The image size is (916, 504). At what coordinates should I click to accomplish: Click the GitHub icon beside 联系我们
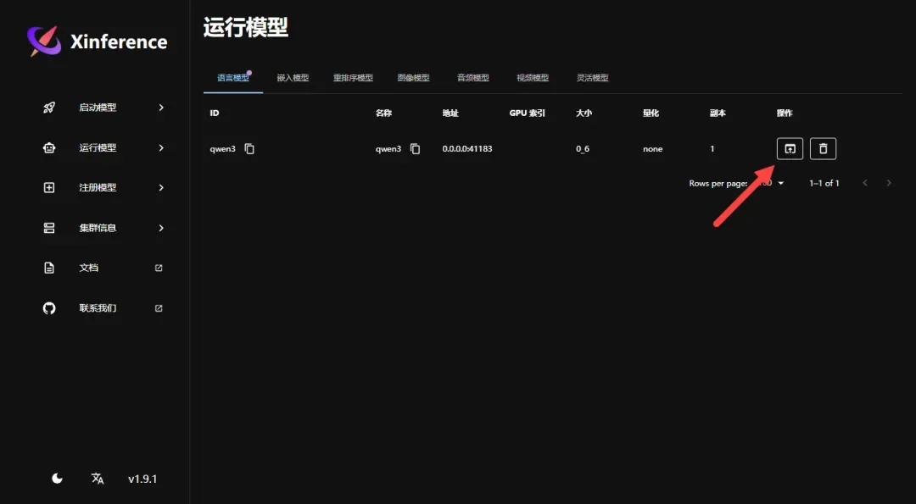49,308
